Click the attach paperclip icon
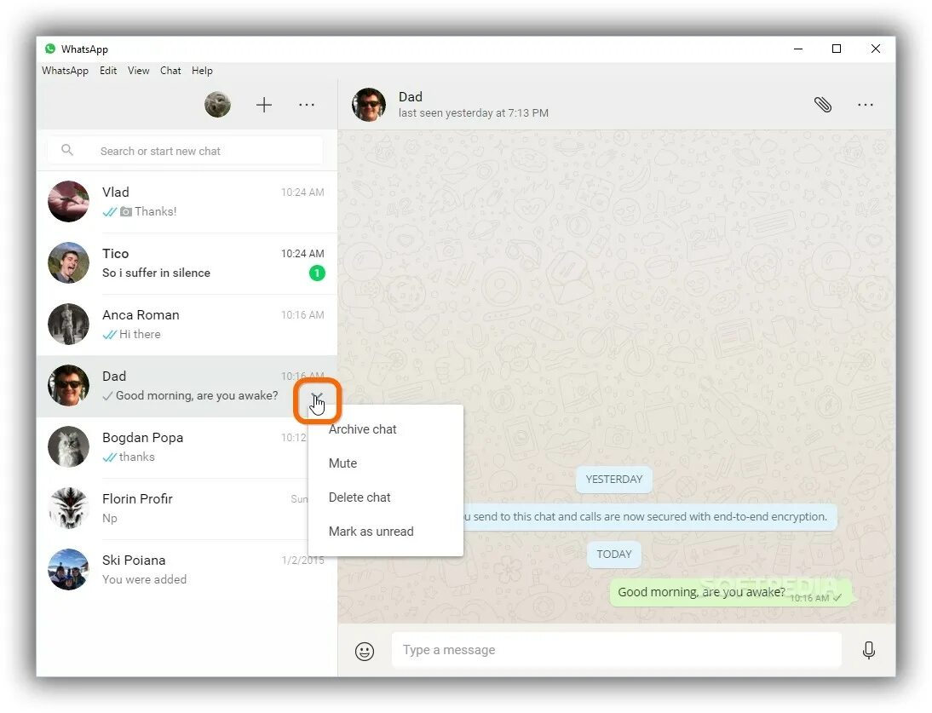Screen dimensions: 932x713 [823, 105]
